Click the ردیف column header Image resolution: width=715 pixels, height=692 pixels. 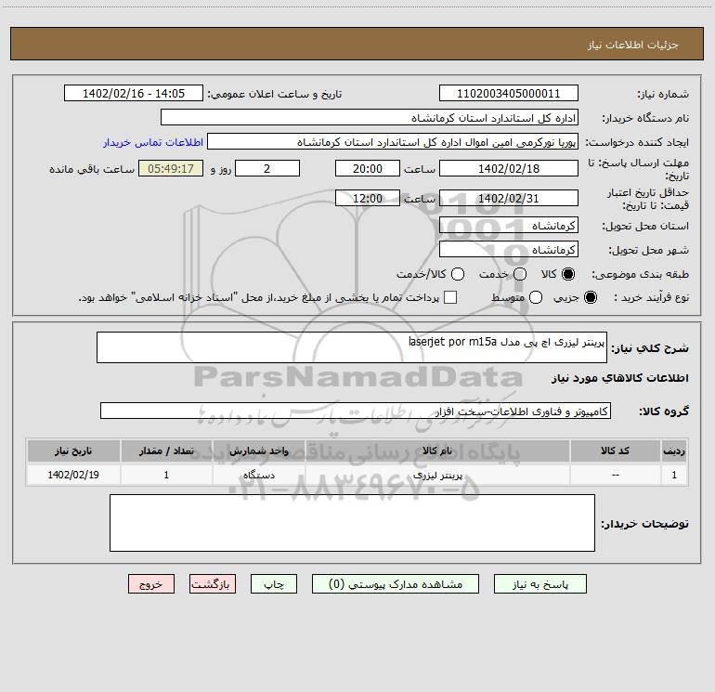674,450
